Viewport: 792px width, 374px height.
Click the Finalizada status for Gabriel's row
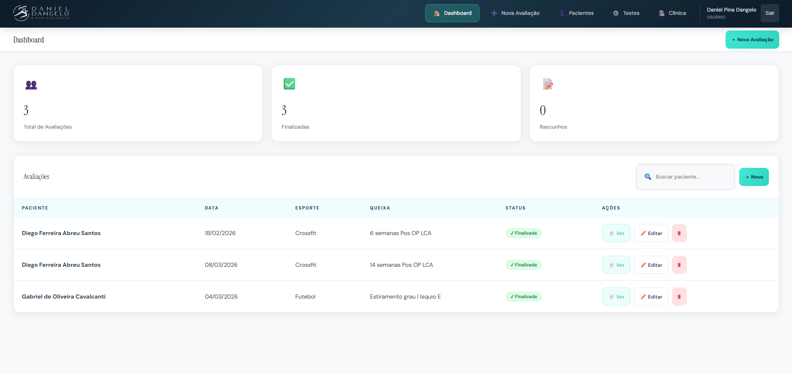(523, 296)
